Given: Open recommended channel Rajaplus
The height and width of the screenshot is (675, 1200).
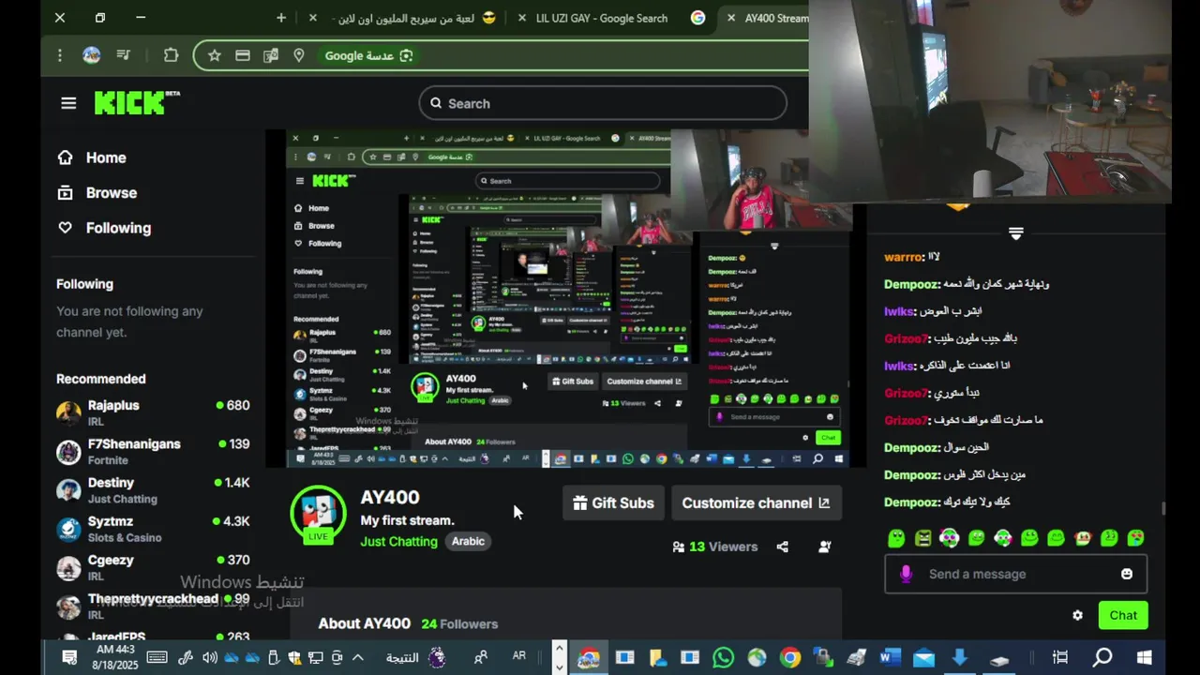Looking at the screenshot, I should click(x=153, y=412).
